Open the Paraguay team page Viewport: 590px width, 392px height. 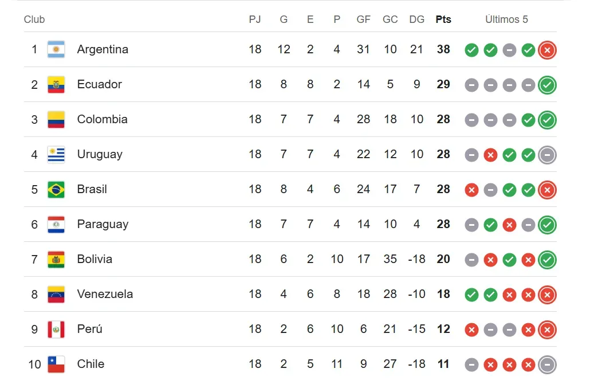[x=103, y=224]
